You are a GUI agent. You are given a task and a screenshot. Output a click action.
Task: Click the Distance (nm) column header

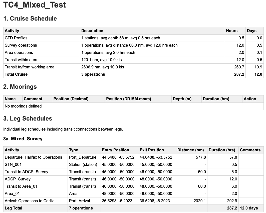190,150
